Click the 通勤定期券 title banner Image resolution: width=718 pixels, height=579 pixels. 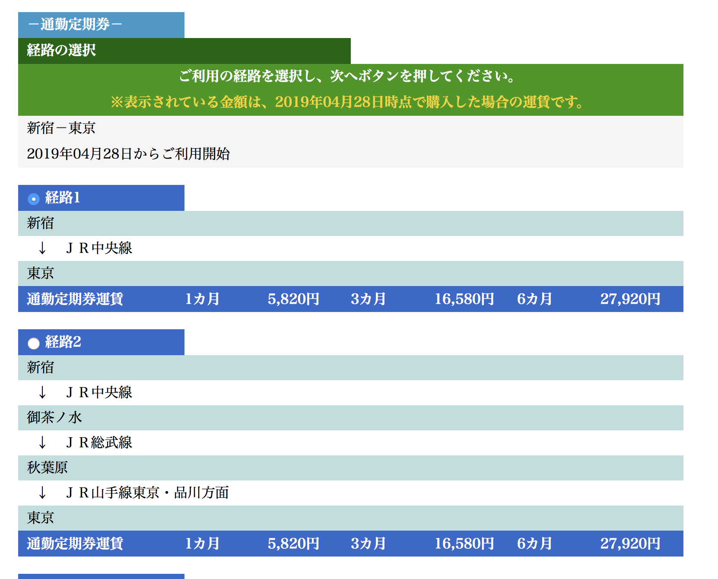[75, 25]
